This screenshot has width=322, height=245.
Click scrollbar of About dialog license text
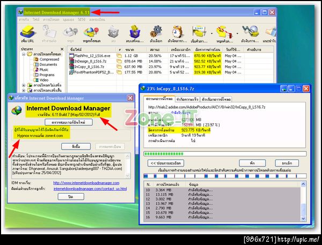pyautogui.click(x=128, y=166)
